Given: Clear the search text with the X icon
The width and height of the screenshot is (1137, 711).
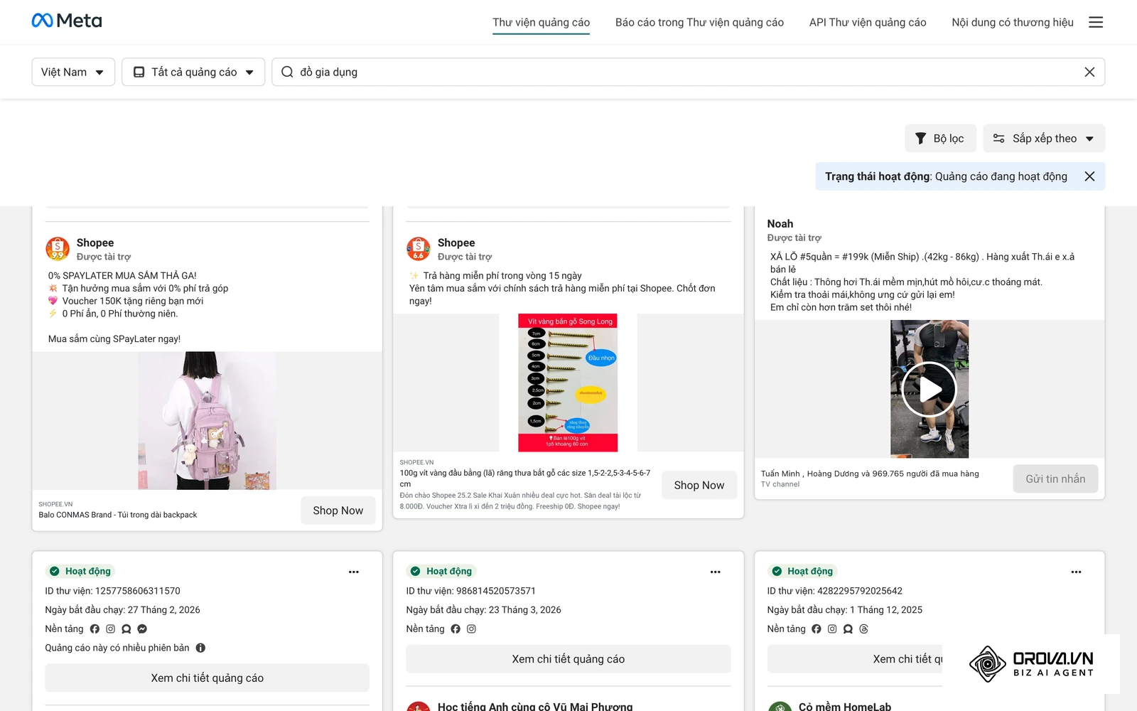Looking at the screenshot, I should (x=1089, y=72).
